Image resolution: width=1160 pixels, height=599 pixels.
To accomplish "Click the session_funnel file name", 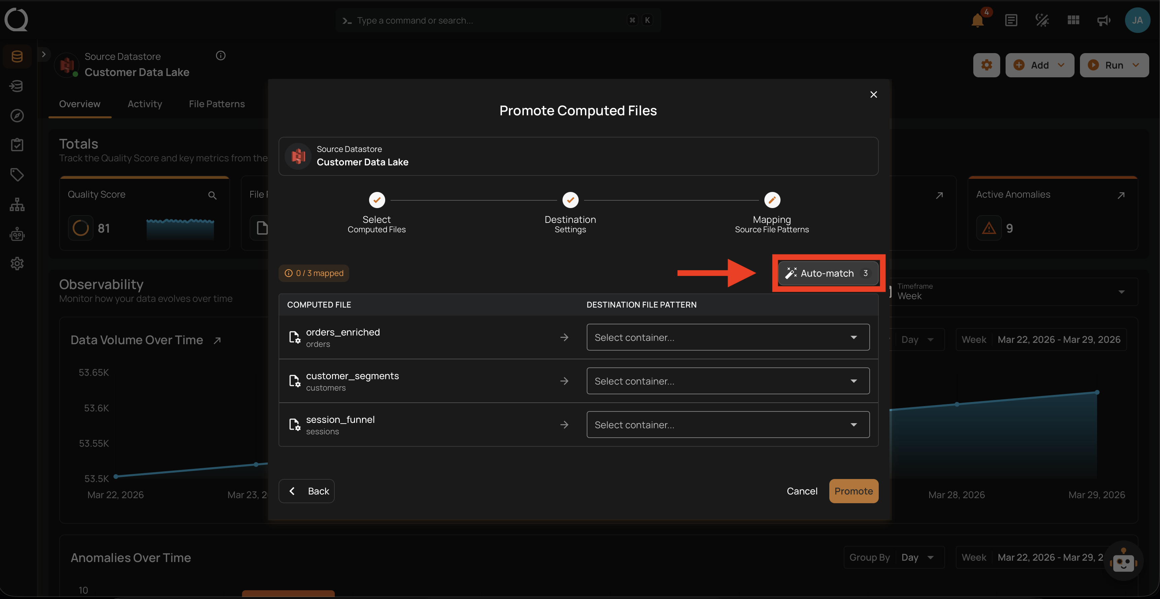I will 340,420.
